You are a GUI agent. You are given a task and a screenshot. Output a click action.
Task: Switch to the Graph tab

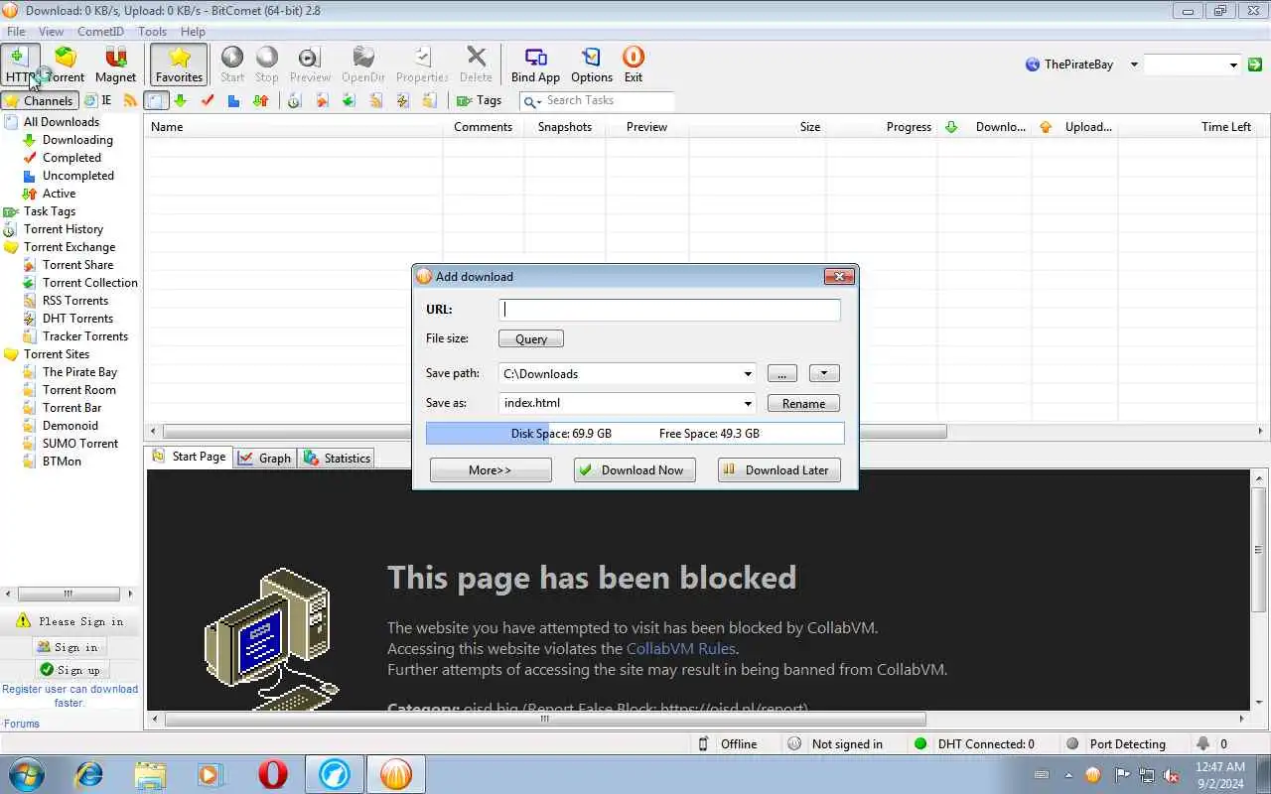[264, 458]
